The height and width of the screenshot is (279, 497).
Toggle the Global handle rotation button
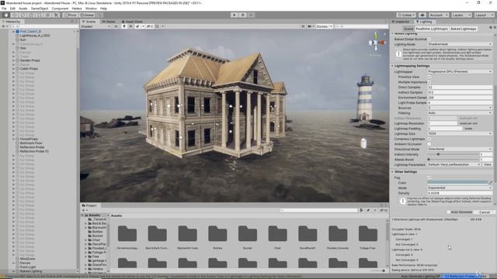click(87, 15)
